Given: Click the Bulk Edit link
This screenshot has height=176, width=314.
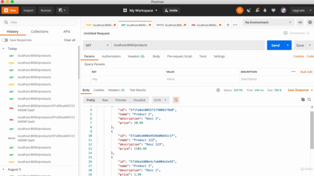Looking at the screenshot, I should (x=306, y=72).
